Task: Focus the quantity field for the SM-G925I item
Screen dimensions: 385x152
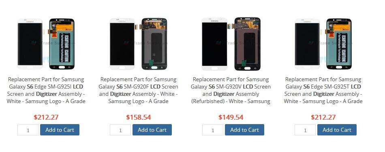Action: point(28,130)
